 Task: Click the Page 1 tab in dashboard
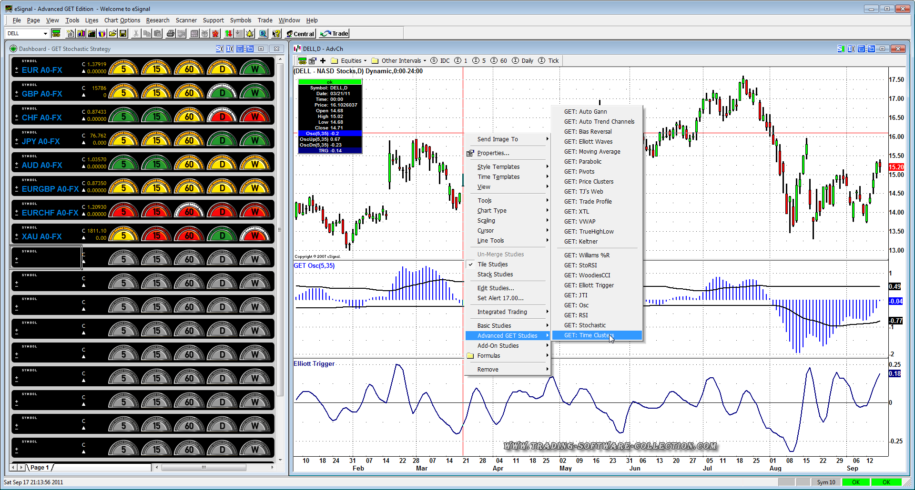40,468
